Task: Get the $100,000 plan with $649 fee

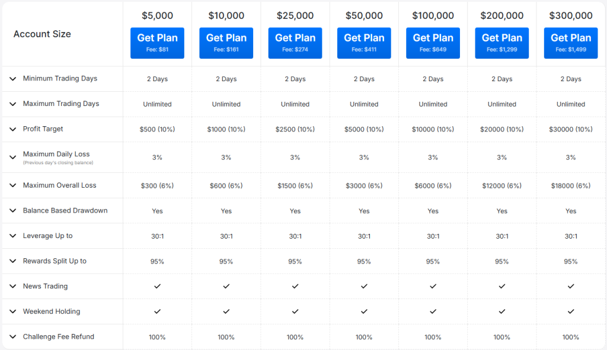Action: pyautogui.click(x=433, y=43)
